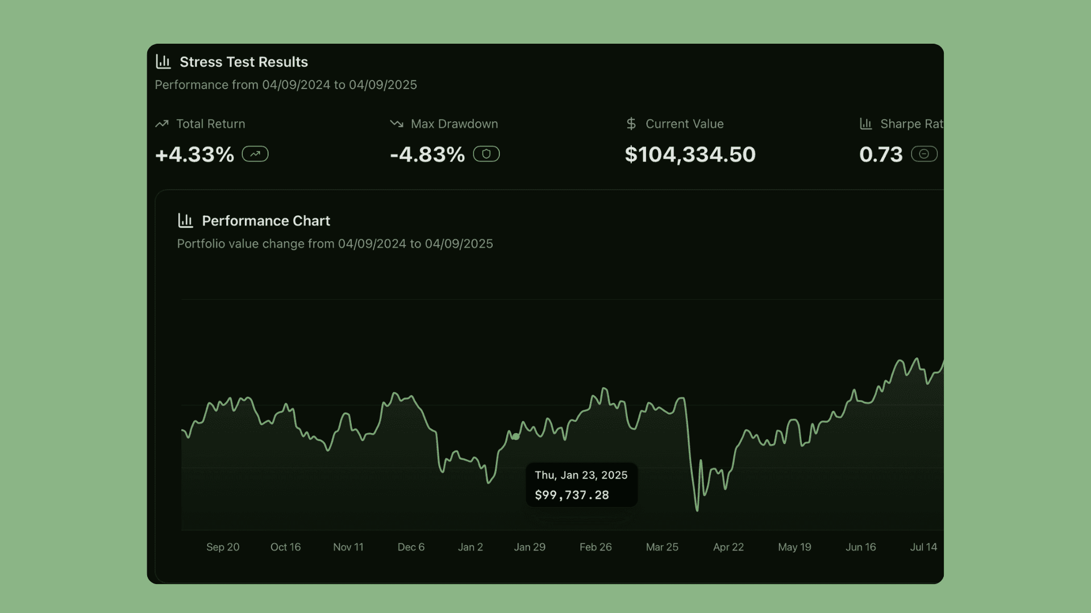Click the Apr 22 axis label
This screenshot has height=613, width=1091.
pos(728,547)
